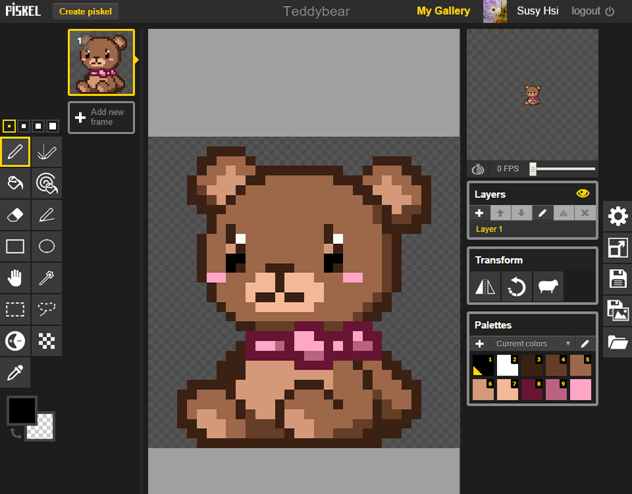Viewport: 632px width, 494px height.
Task: Select the Circle tool
Action: click(47, 246)
